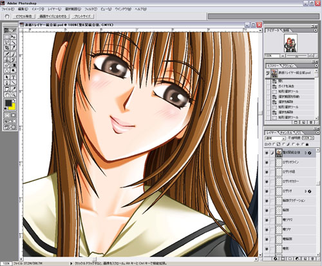Image resolution: width=322 pixels, height=266 pixels.
Task: Click the Navigator zoom slider
Action: pyautogui.click(x=297, y=56)
